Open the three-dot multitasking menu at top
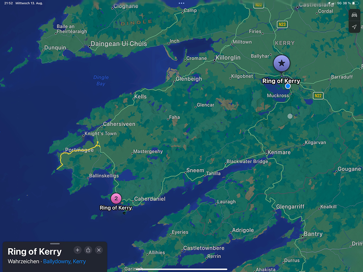This screenshot has height=272, width=363. tap(181, 3)
